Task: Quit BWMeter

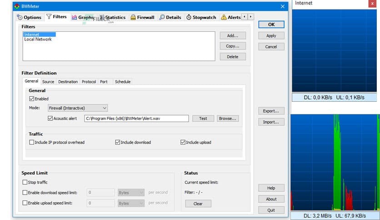Action: (271, 210)
